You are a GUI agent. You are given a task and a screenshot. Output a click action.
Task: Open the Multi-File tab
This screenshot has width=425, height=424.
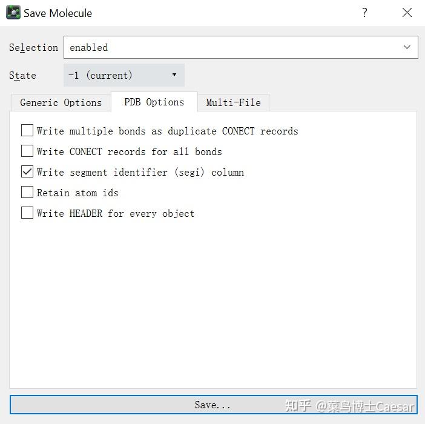pos(233,102)
